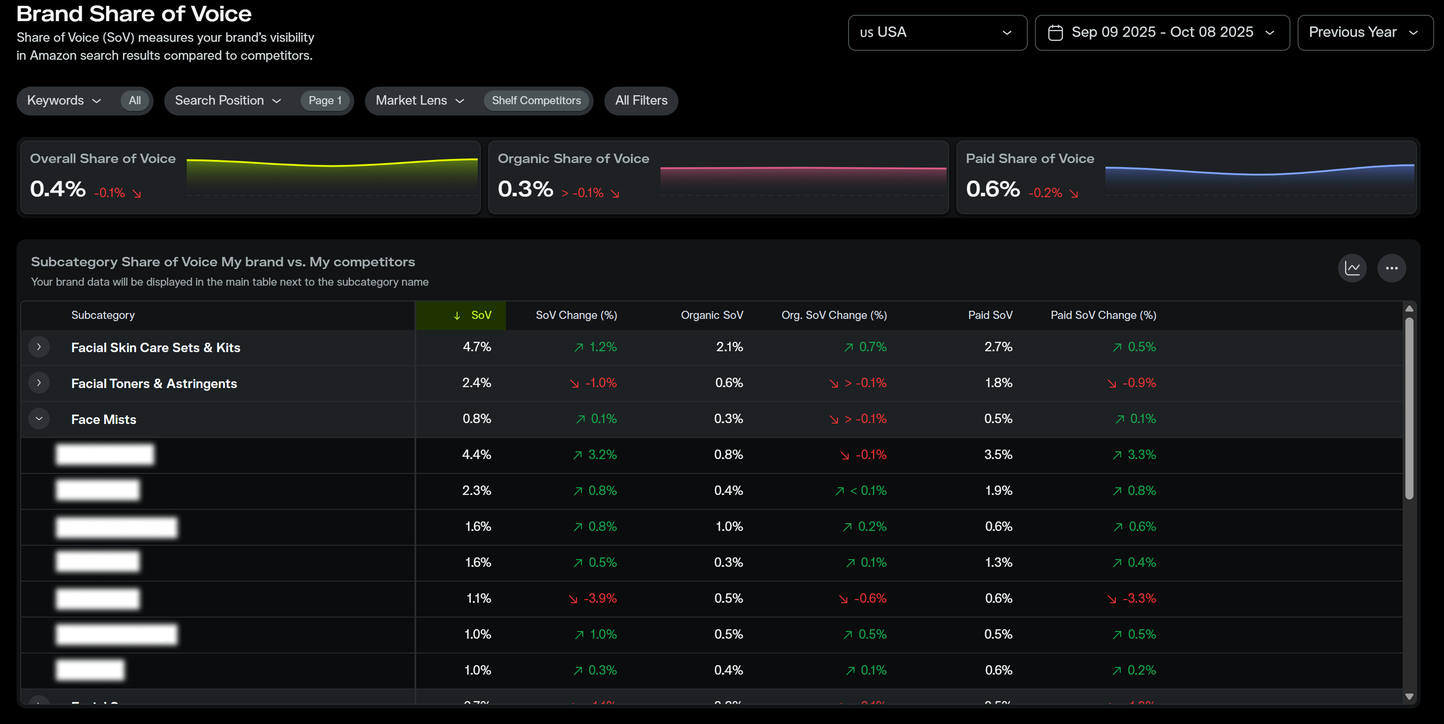Image resolution: width=1444 pixels, height=724 pixels.
Task: Click scrollbar down arrow in table
Action: pyautogui.click(x=1409, y=696)
